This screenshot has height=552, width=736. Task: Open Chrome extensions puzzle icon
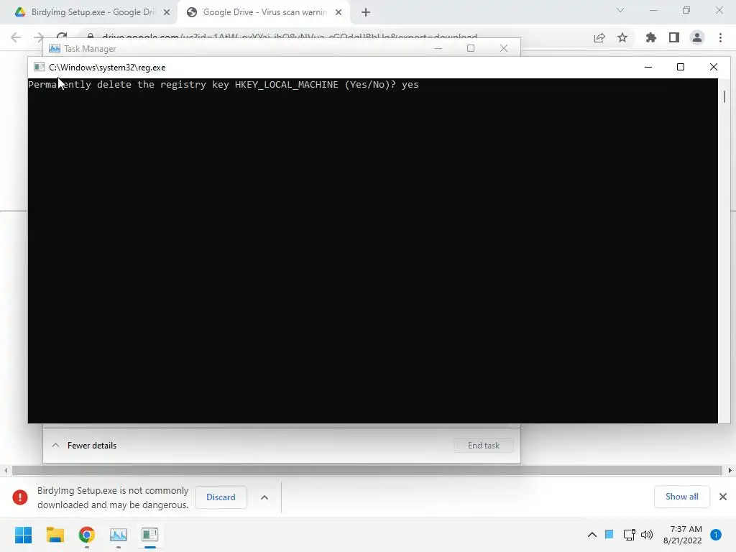[x=651, y=37]
